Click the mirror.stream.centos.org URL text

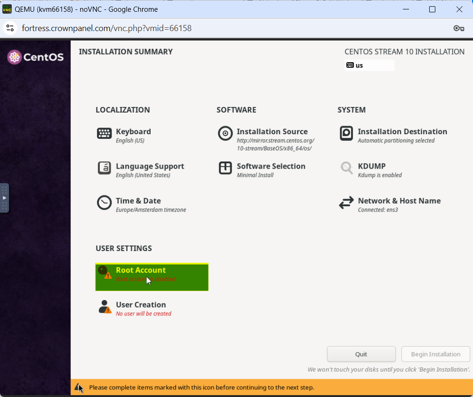point(275,144)
